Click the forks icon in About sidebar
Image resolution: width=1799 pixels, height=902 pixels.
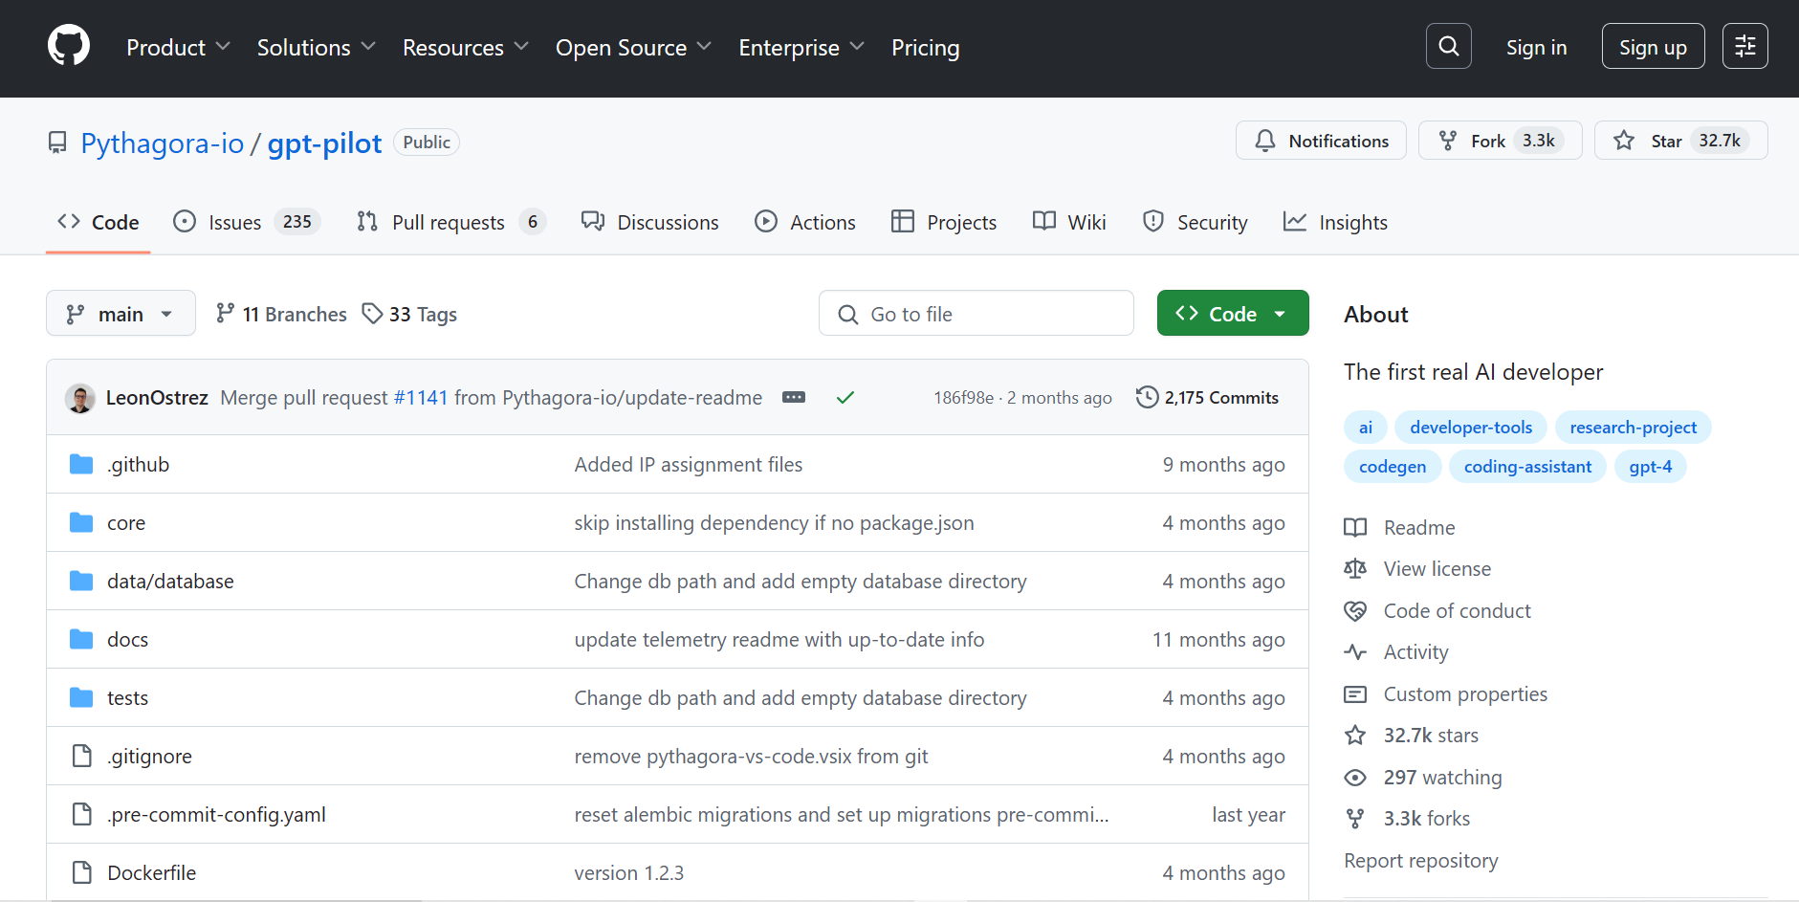1355,818
